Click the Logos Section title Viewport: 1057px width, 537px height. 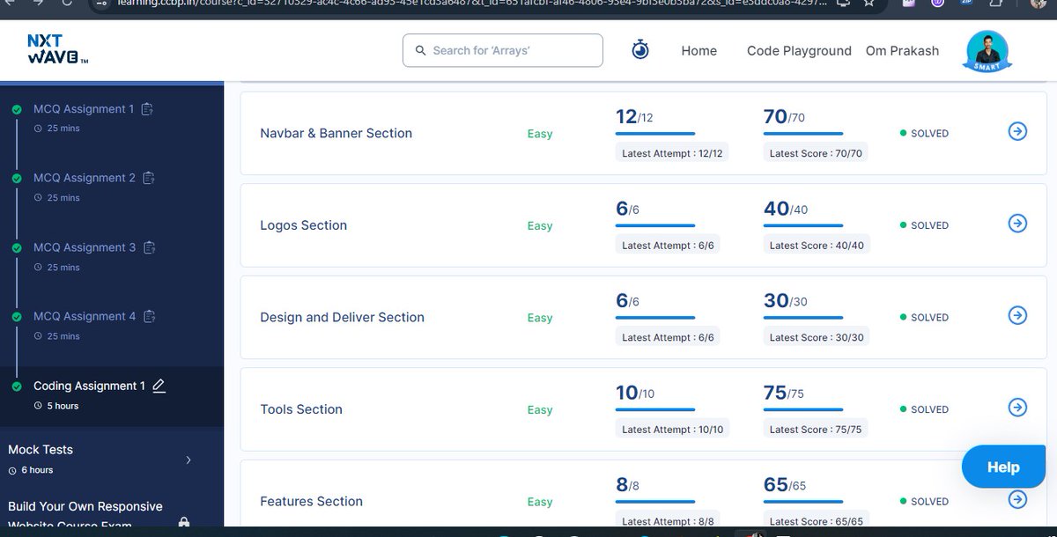click(x=303, y=225)
